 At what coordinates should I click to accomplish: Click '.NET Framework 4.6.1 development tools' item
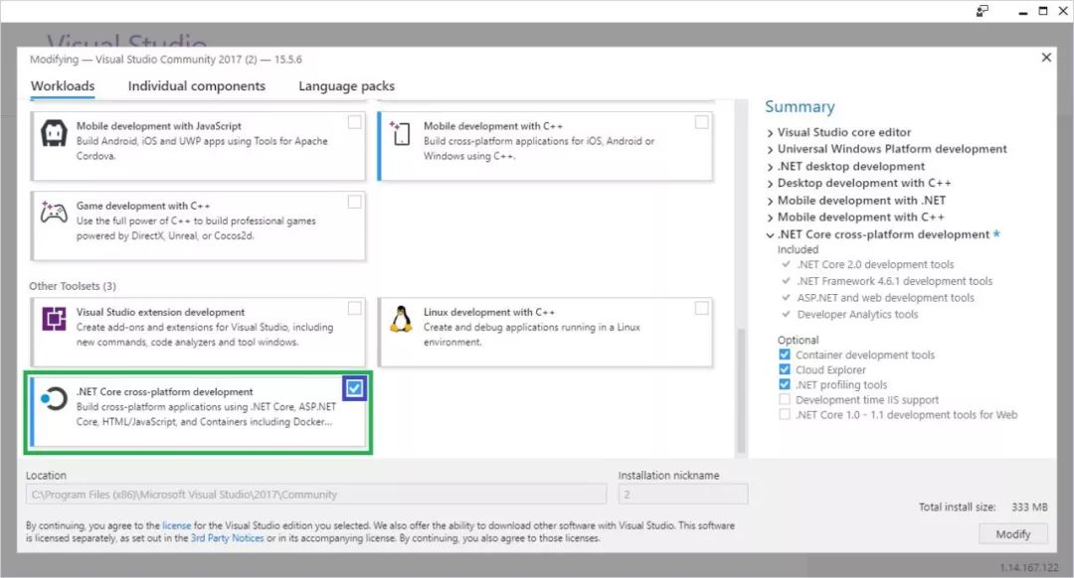pos(895,281)
